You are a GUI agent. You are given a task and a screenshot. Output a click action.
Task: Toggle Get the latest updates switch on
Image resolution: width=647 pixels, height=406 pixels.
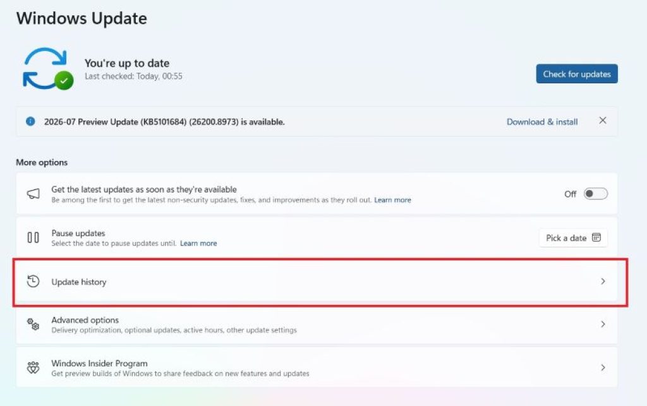pos(595,194)
